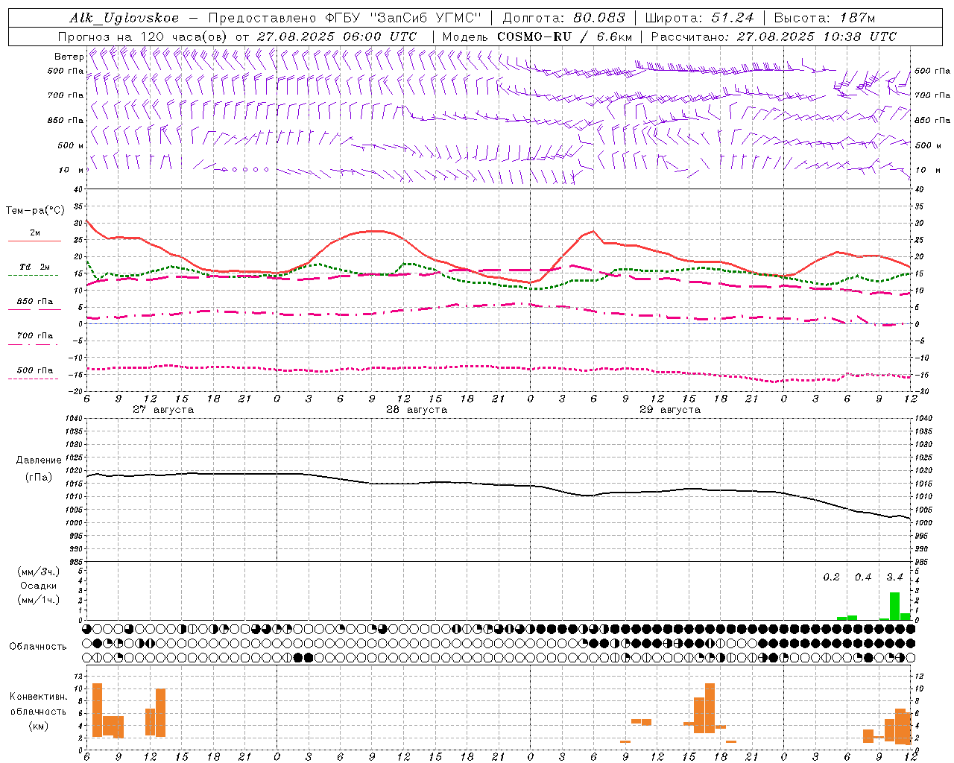Click the Облачность cloud cover label

tap(38, 646)
